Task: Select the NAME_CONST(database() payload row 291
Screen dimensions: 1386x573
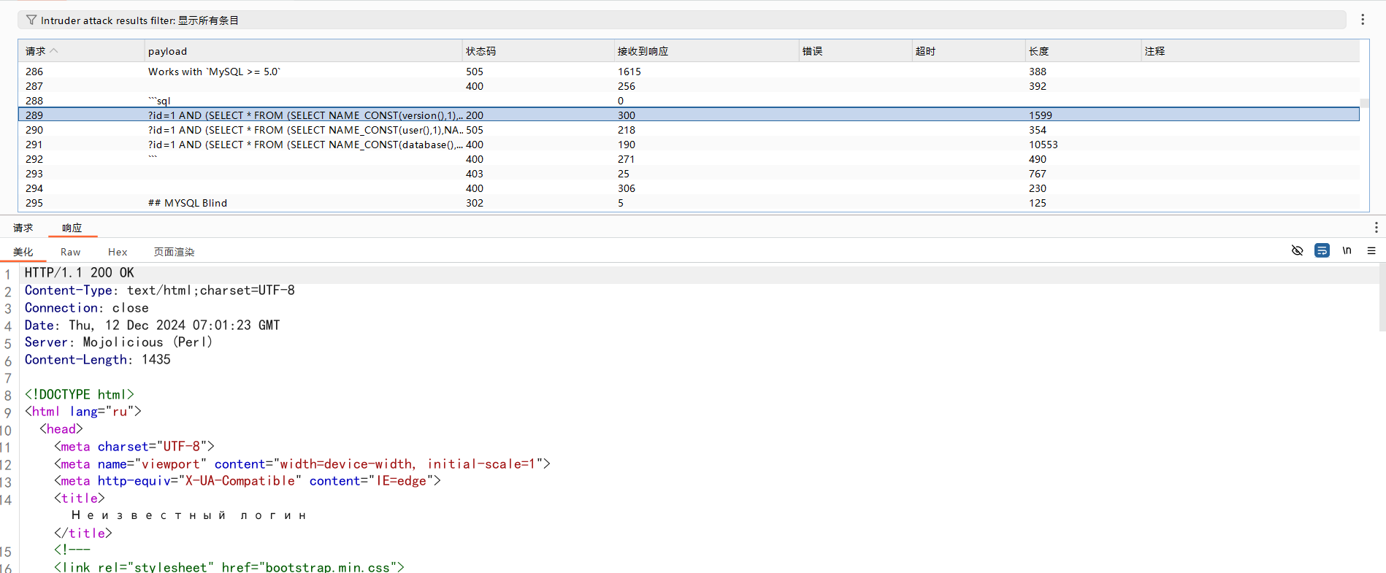Action: coord(689,145)
